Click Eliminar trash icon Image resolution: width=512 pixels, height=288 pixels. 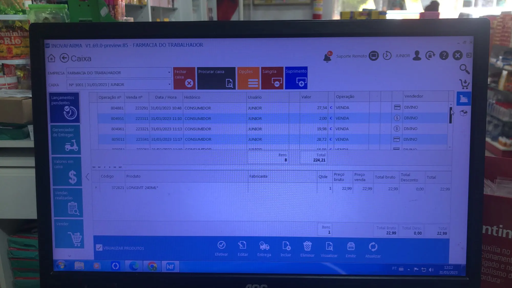[307, 246]
